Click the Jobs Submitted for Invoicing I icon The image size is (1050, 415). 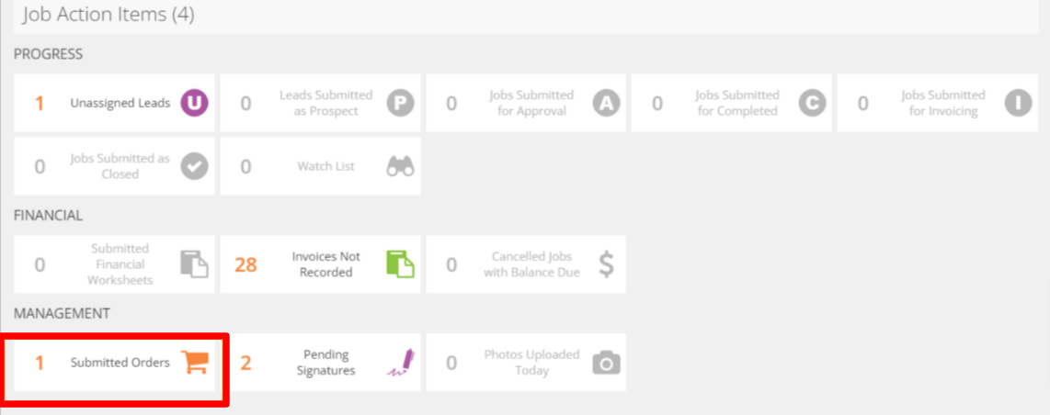pyautogui.click(x=1018, y=104)
